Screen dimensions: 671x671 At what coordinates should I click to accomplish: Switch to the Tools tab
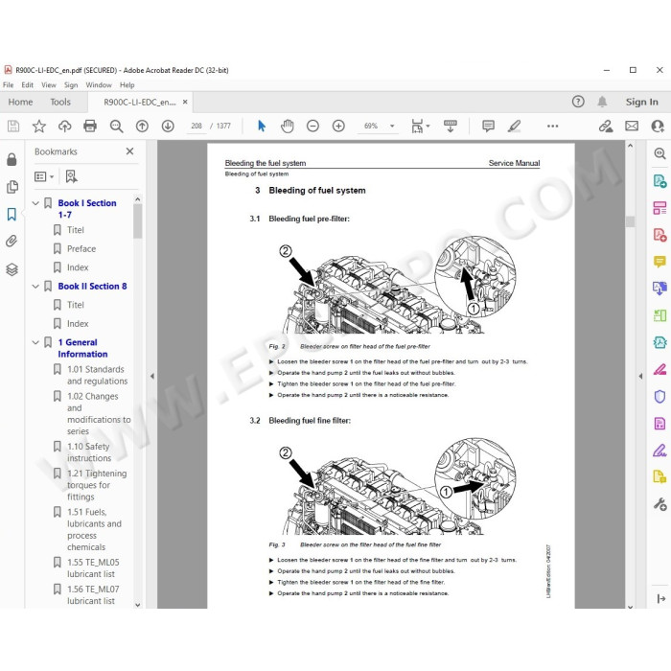[x=60, y=102]
